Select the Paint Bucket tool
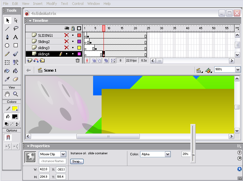243x181 pixels. 16,71
